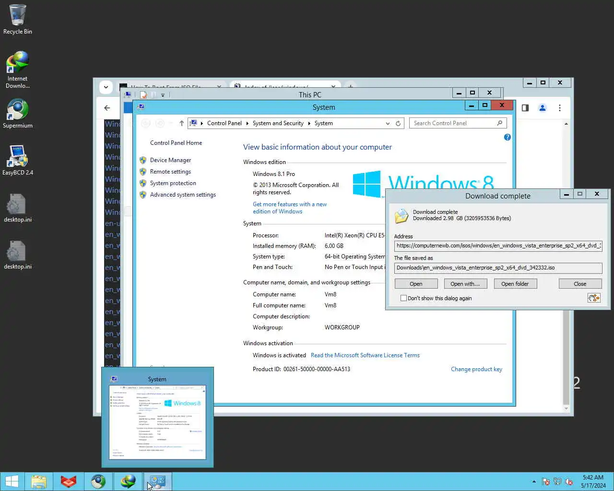
Task: Expand arrow after System and Security breadcrumb
Action: (309, 123)
